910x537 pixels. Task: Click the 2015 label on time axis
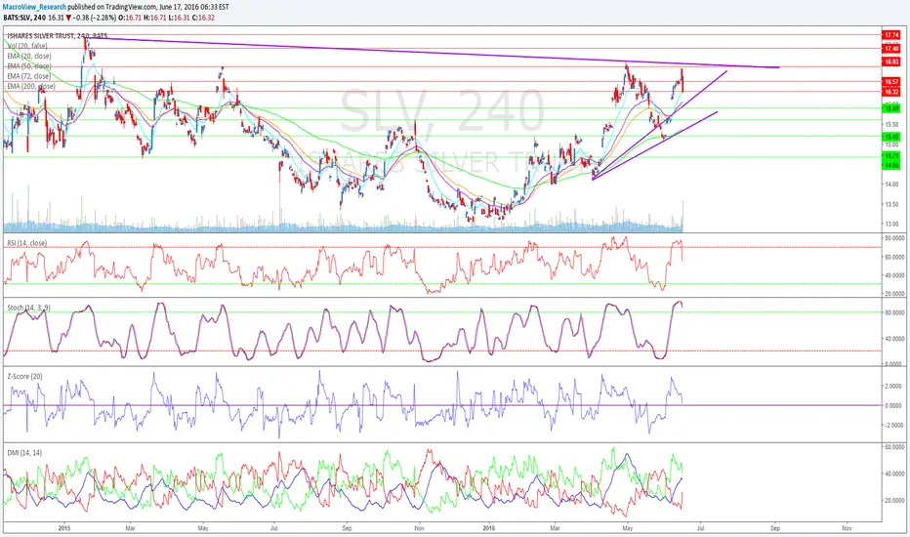tap(64, 528)
